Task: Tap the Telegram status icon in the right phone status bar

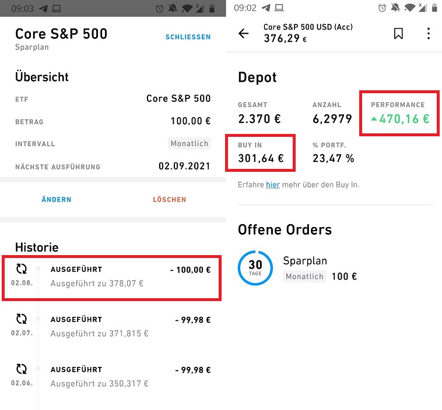Action: 265,8
